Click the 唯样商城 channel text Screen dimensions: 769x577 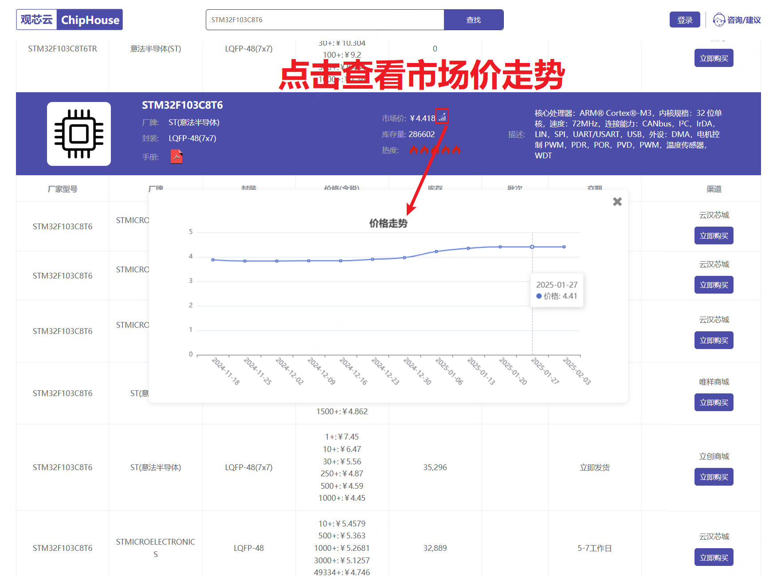(x=714, y=382)
